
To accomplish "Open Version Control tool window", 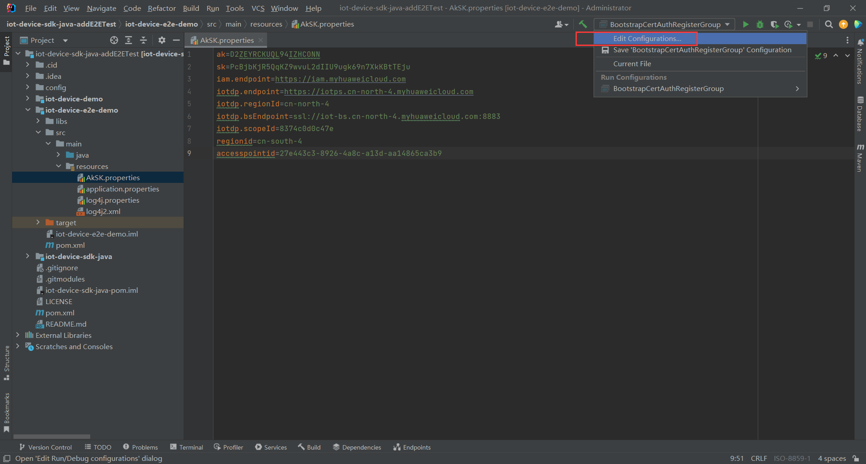I will (x=46, y=447).
